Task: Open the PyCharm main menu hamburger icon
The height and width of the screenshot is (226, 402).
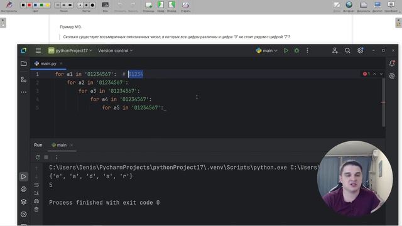Action: 38,50
